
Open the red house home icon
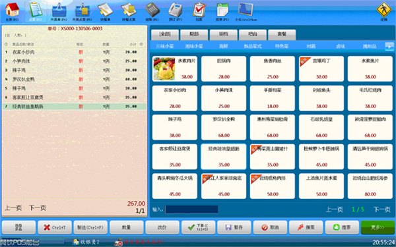click(x=12, y=10)
